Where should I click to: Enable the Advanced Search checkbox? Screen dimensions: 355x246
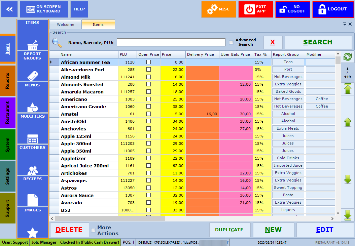point(231,42)
